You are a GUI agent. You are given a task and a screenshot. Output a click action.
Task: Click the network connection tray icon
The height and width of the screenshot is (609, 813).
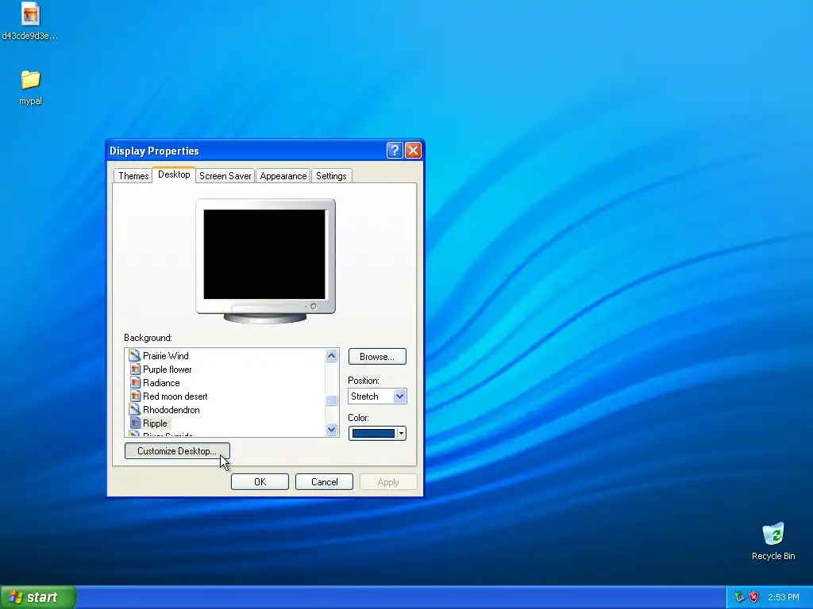(x=739, y=597)
